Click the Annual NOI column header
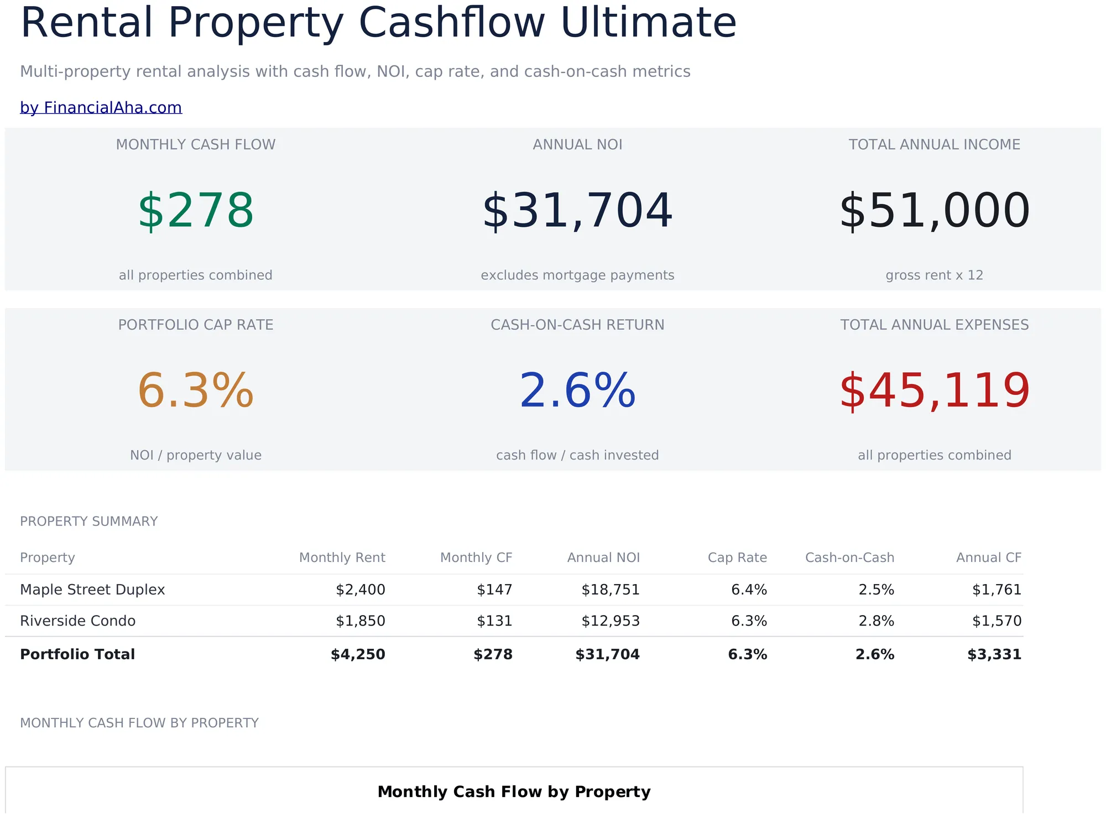This screenshot has width=1106, height=818. coord(603,558)
